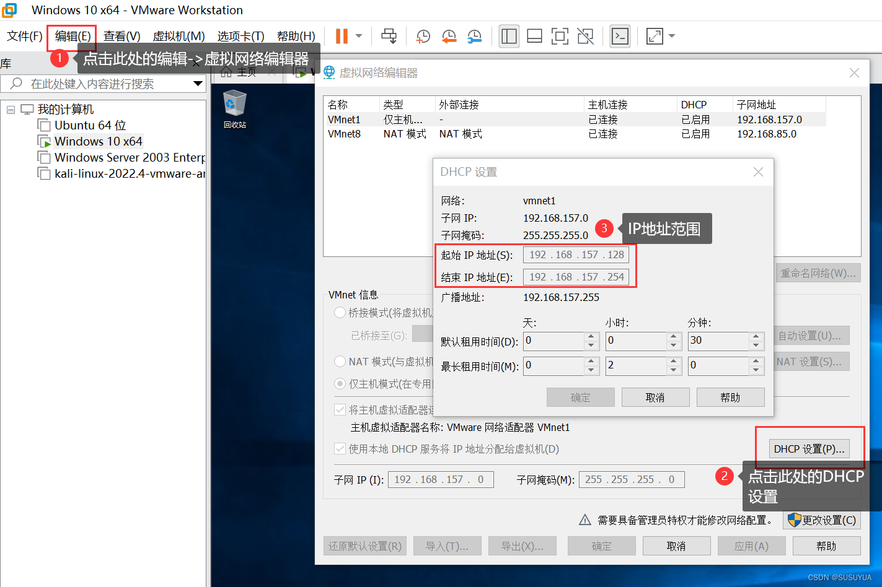Increase 最长租用时间 minutes spinner
The height and width of the screenshot is (587, 882).
[756, 362]
